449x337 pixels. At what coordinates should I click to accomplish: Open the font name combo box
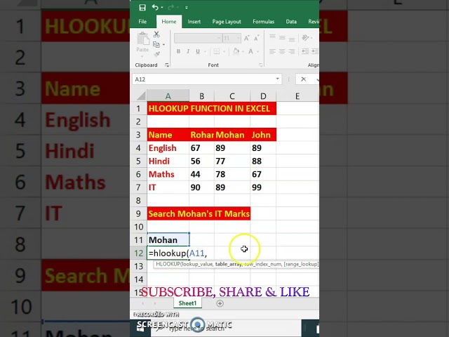198,38
